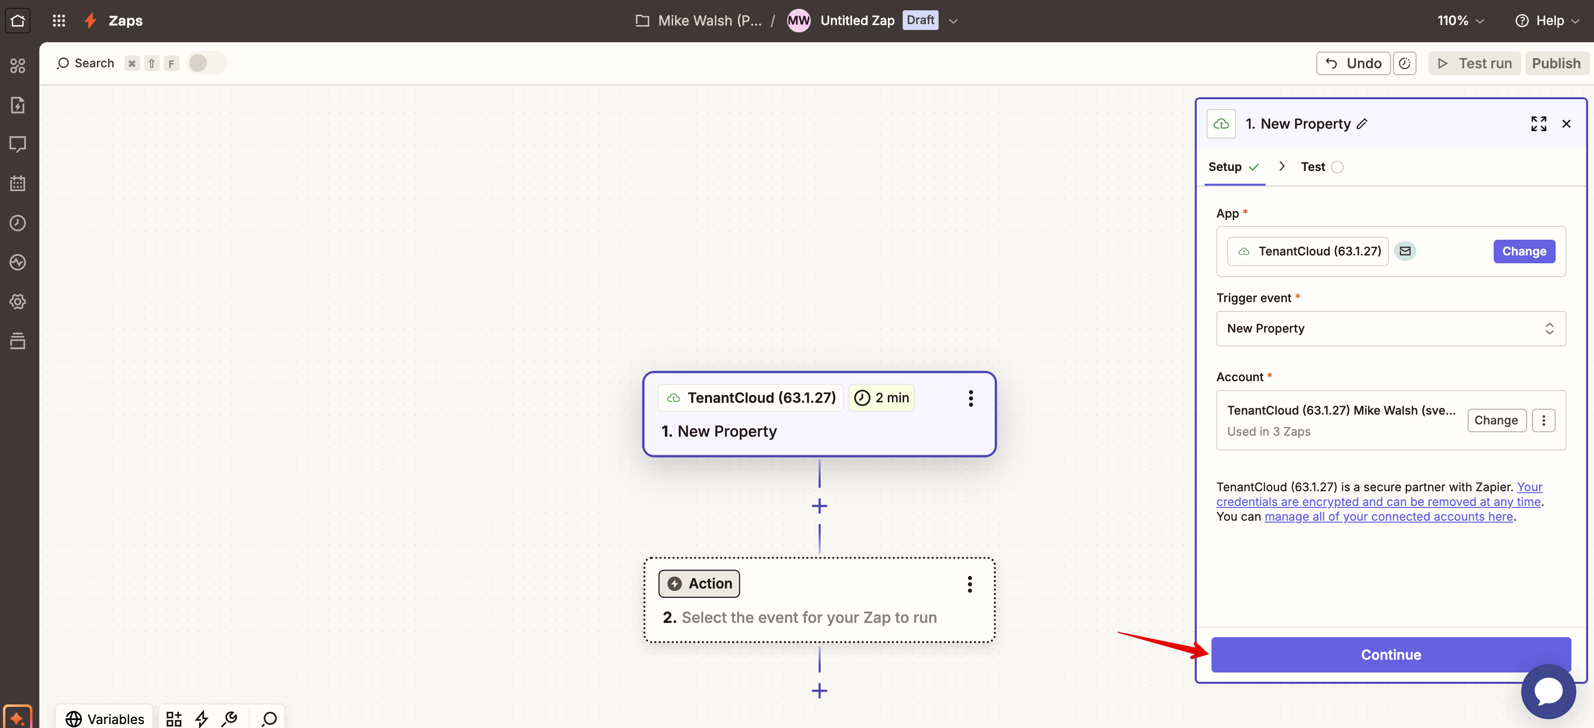
Task: Click the chevron between Setup and Test
Action: point(1281,166)
